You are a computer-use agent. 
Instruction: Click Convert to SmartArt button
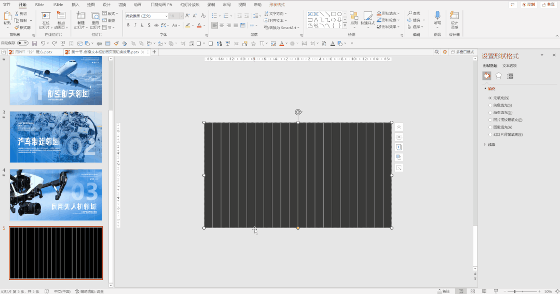click(281, 27)
